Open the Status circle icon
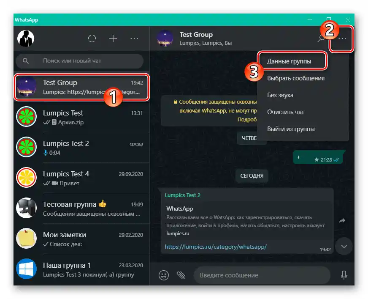 tap(92, 38)
